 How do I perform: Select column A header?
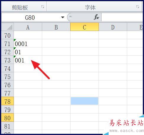click(28, 27)
